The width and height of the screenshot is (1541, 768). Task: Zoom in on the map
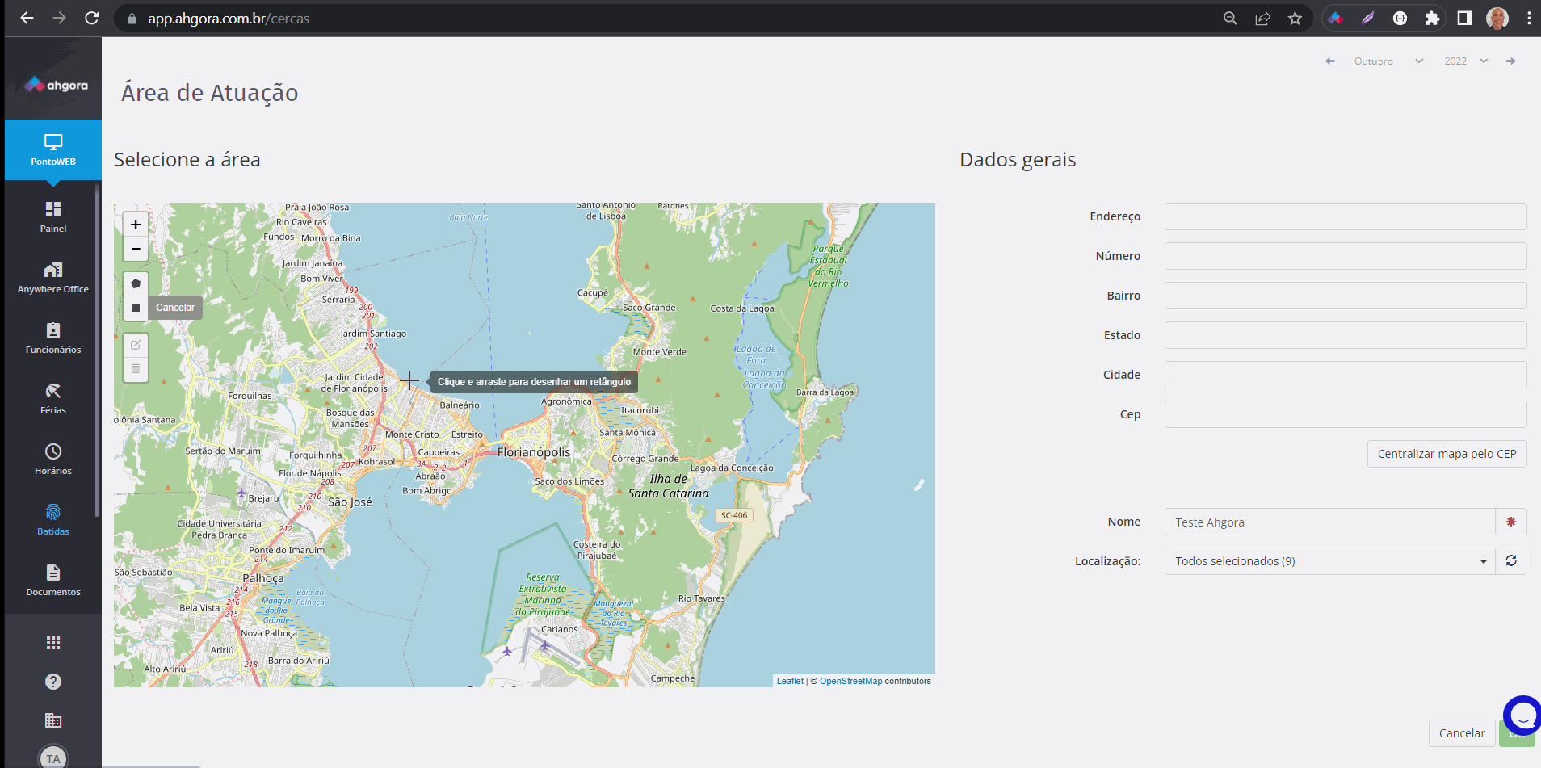point(136,225)
